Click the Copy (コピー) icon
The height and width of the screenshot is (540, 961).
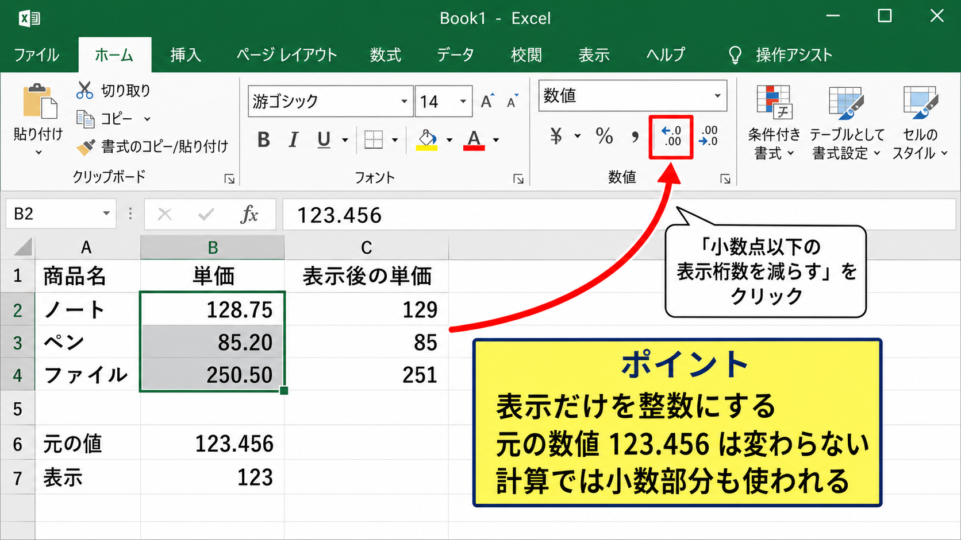click(x=86, y=119)
